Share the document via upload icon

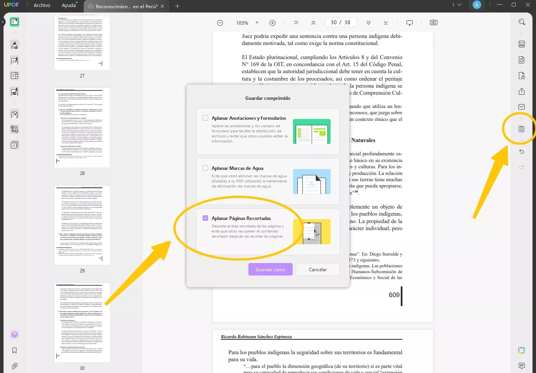click(x=522, y=92)
